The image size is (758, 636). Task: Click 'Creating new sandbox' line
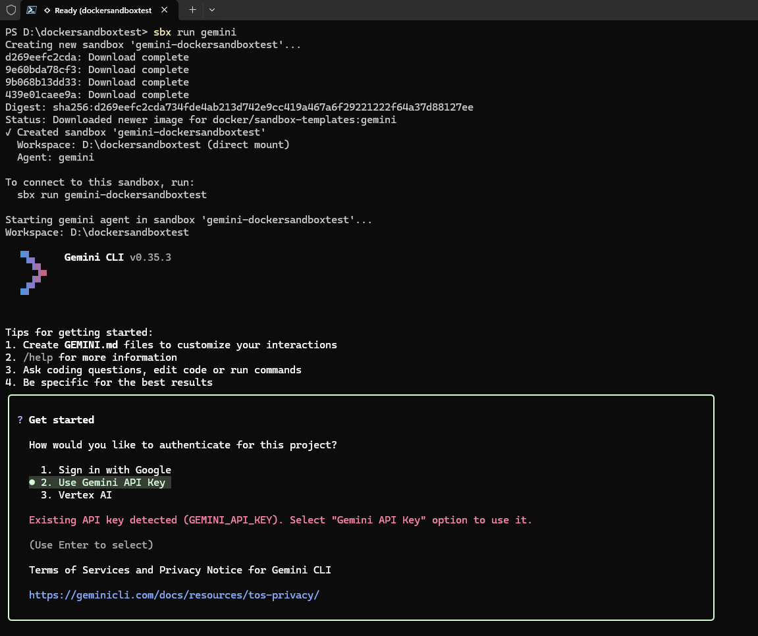point(153,45)
